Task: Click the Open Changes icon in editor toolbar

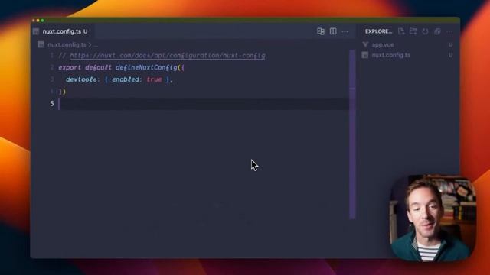Action: [x=321, y=31]
